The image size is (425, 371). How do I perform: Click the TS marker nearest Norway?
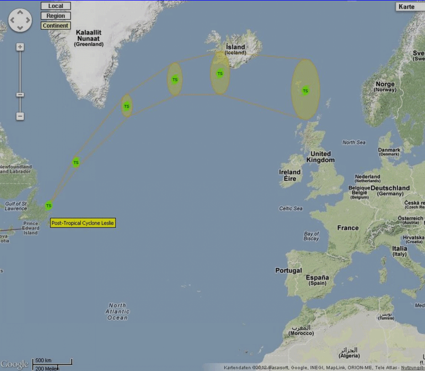click(x=305, y=91)
